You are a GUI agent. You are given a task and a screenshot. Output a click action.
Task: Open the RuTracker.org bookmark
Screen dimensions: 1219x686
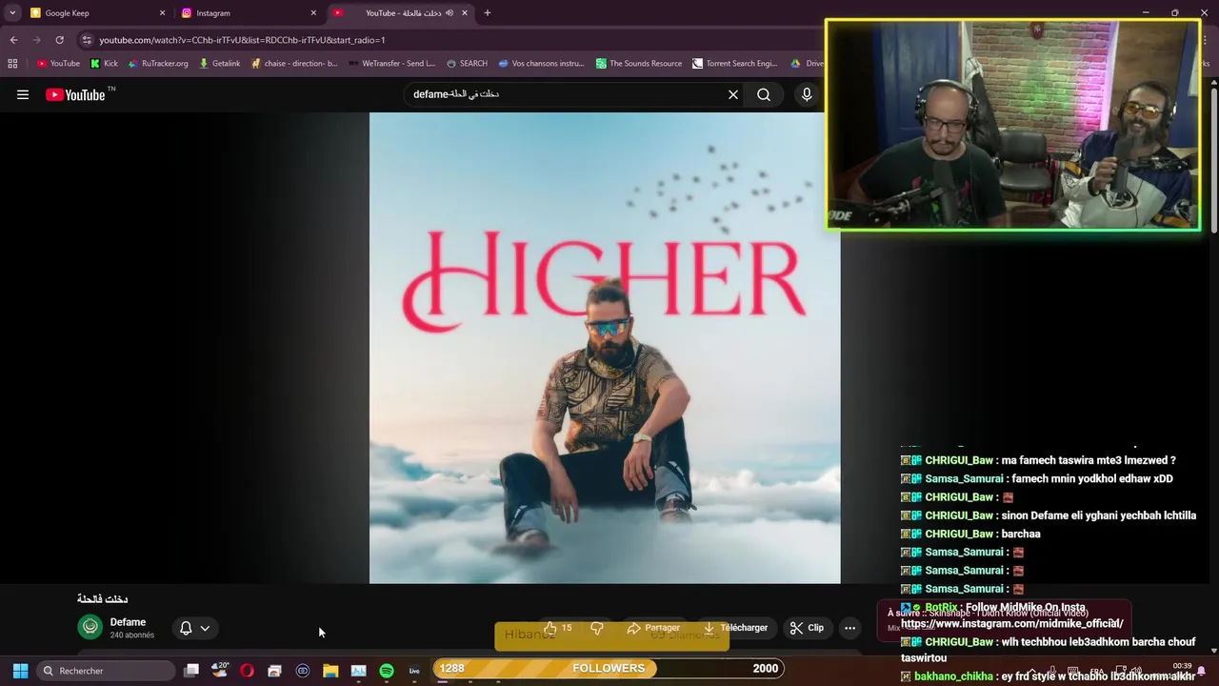158,64
